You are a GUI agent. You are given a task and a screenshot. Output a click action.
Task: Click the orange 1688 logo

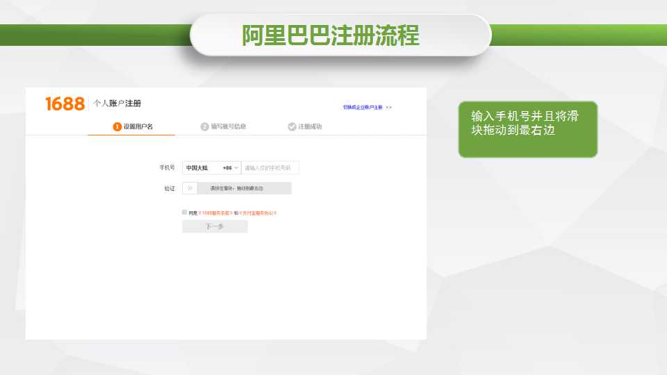pos(65,104)
